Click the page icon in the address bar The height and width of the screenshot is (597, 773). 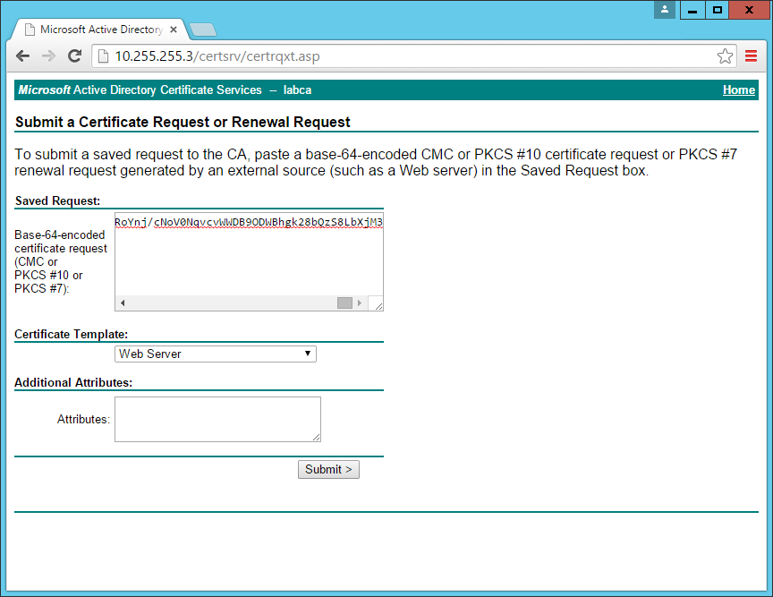click(101, 55)
